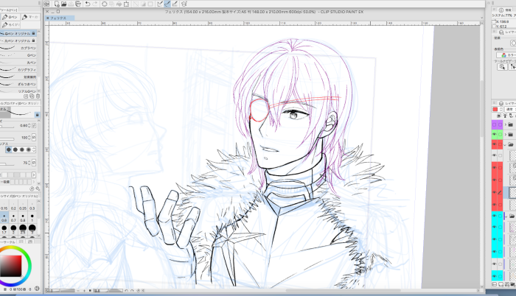Adjust the brush size slider
516x296 pixels.
pyautogui.click(x=7, y=127)
